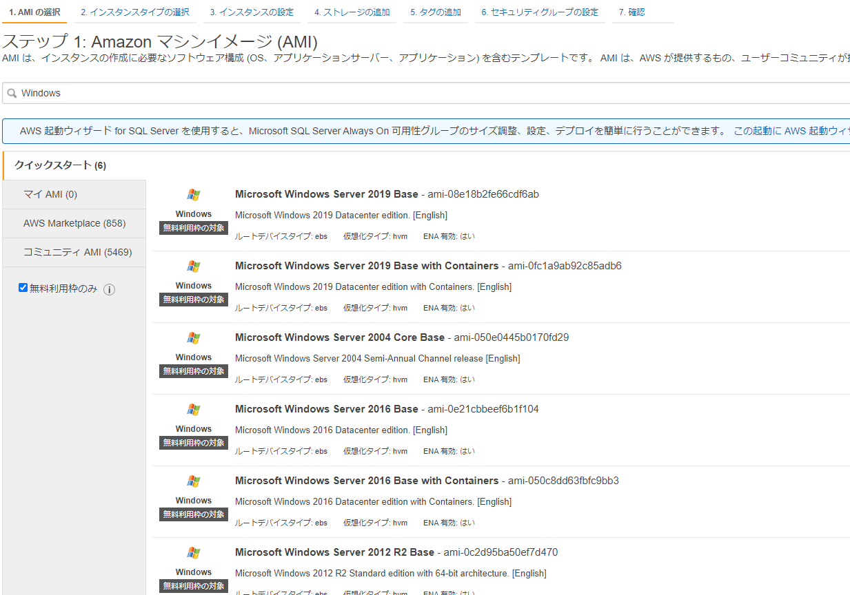Click the search magnifier icon in search box
This screenshot has width=850, height=595.
[12, 93]
